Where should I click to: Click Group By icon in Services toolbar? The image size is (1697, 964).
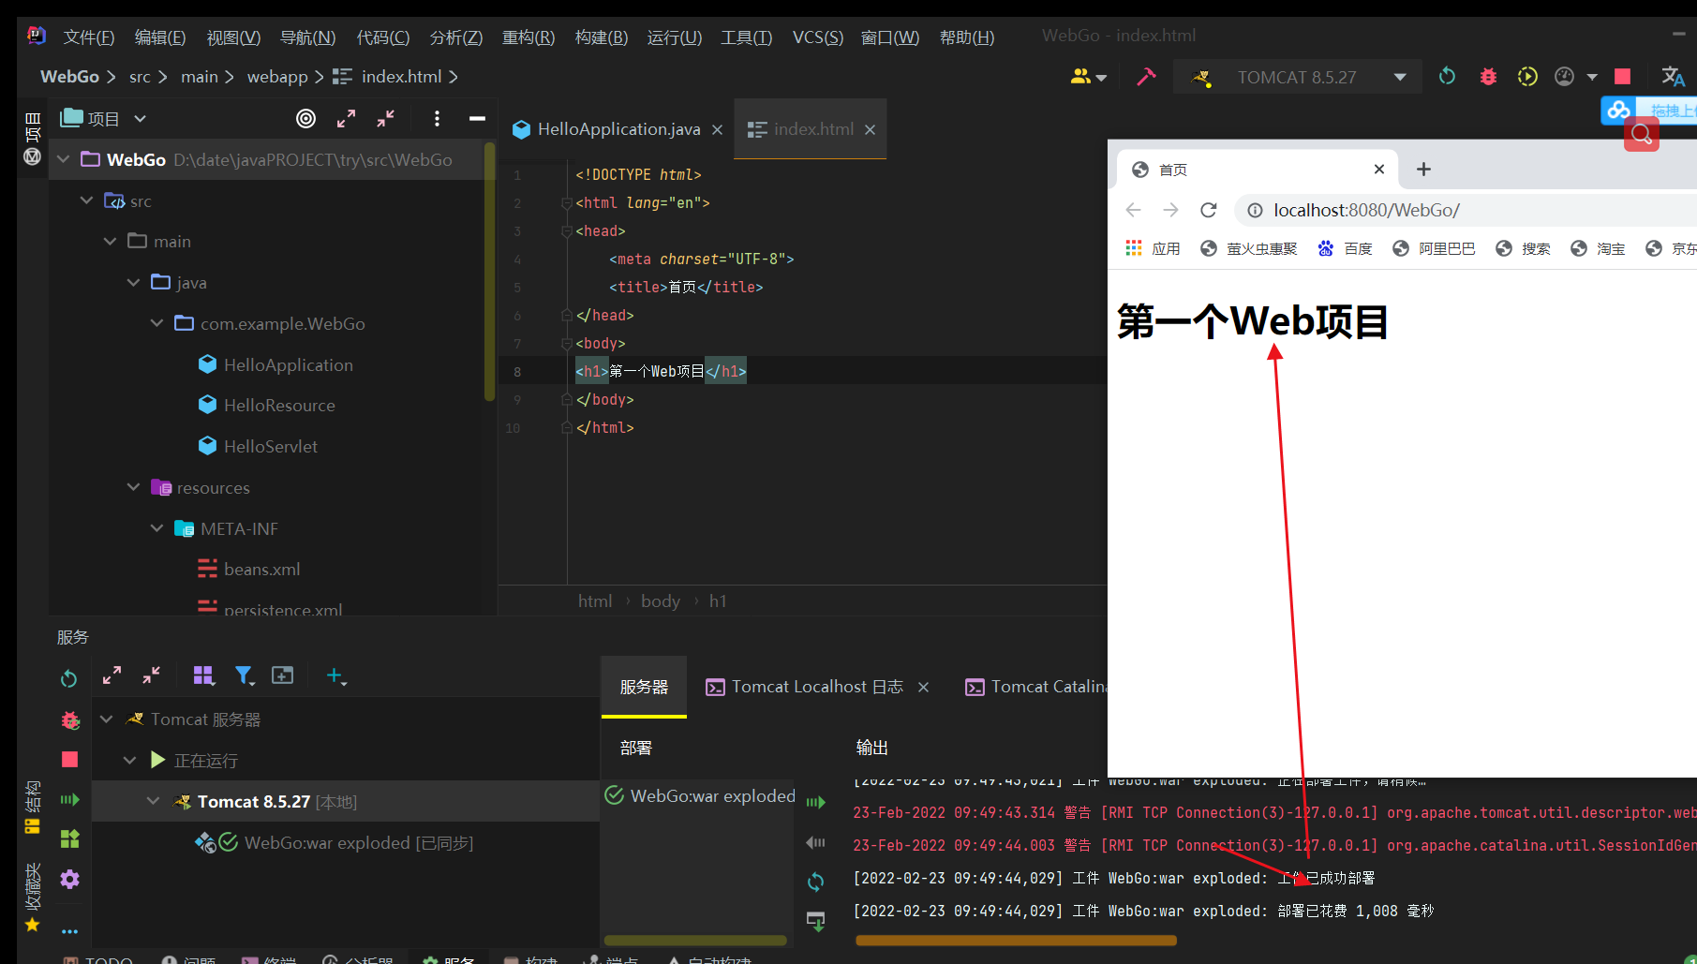click(203, 675)
